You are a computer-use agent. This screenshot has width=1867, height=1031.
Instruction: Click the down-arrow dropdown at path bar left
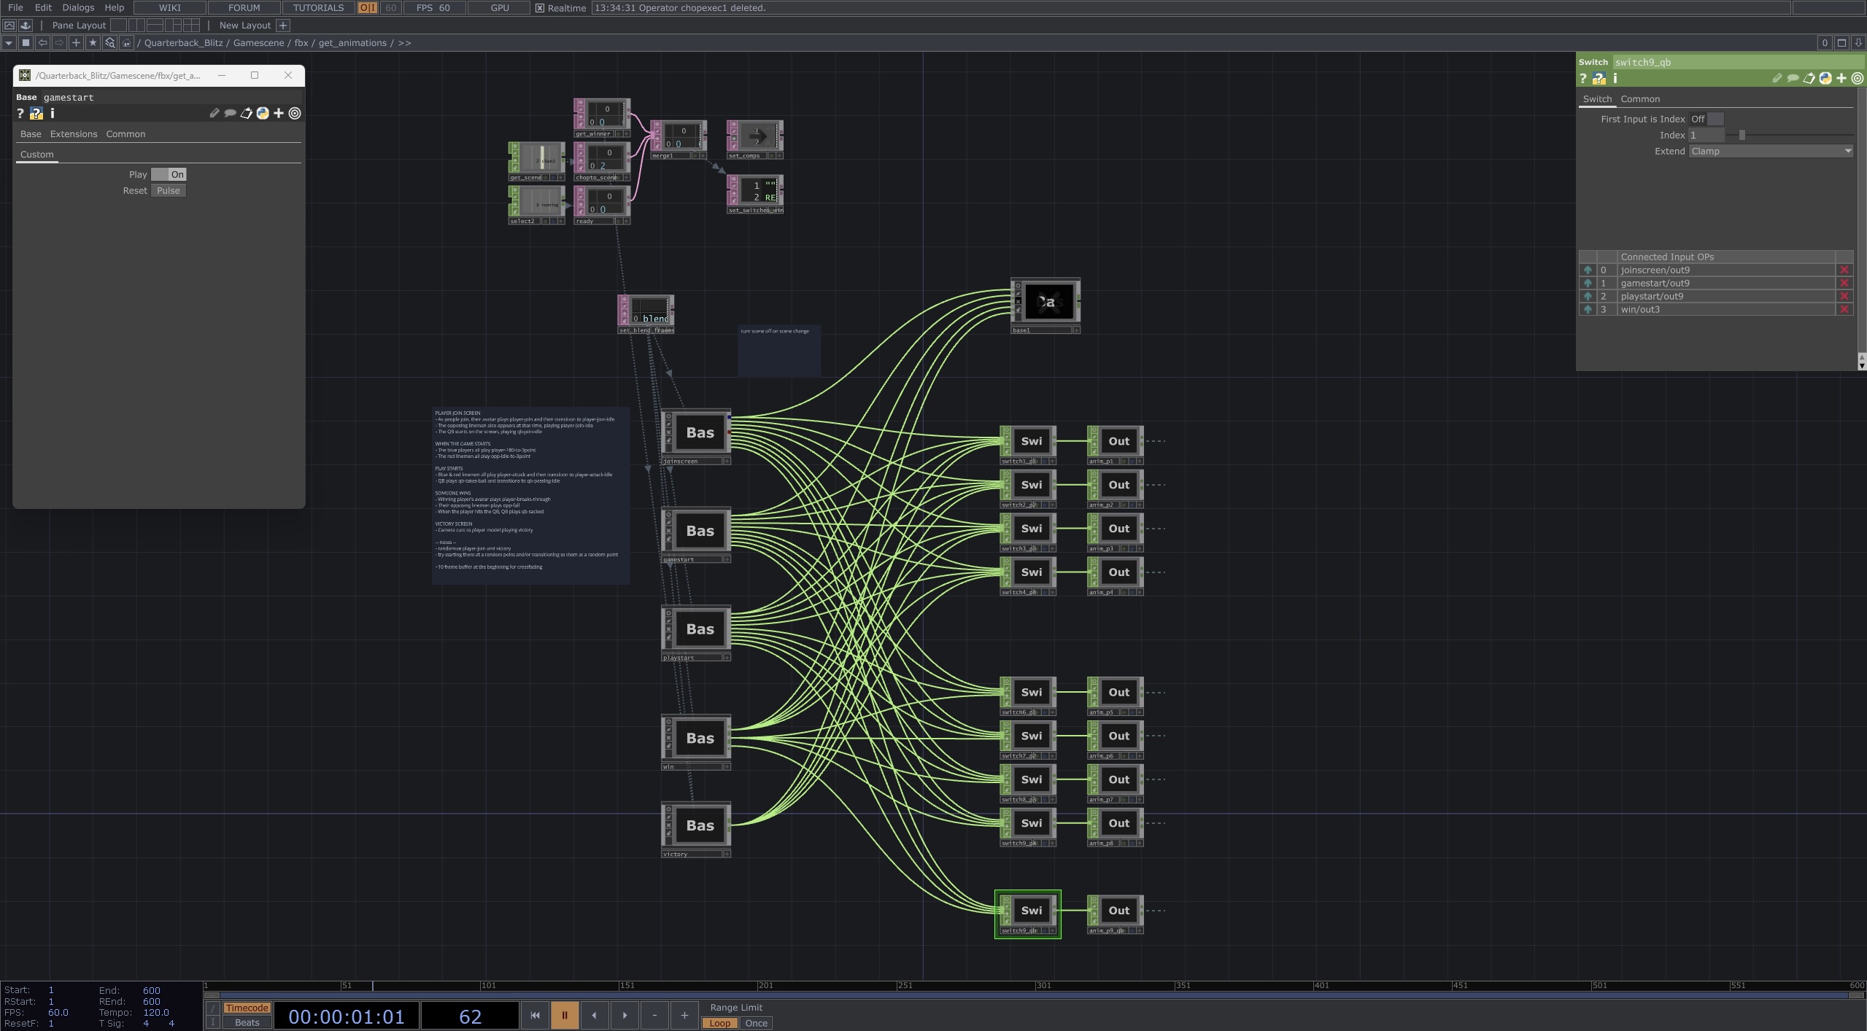[x=8, y=42]
